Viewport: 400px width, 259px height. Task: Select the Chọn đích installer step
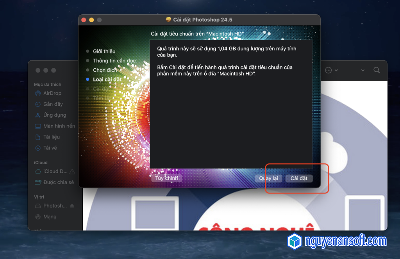[105, 70]
